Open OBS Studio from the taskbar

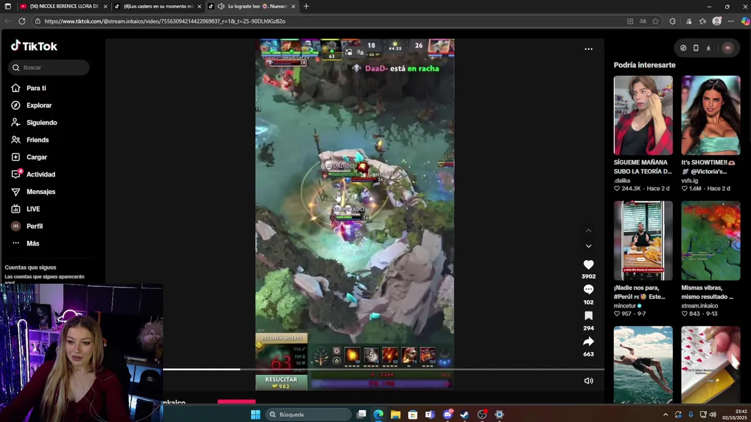pyautogui.click(x=482, y=414)
